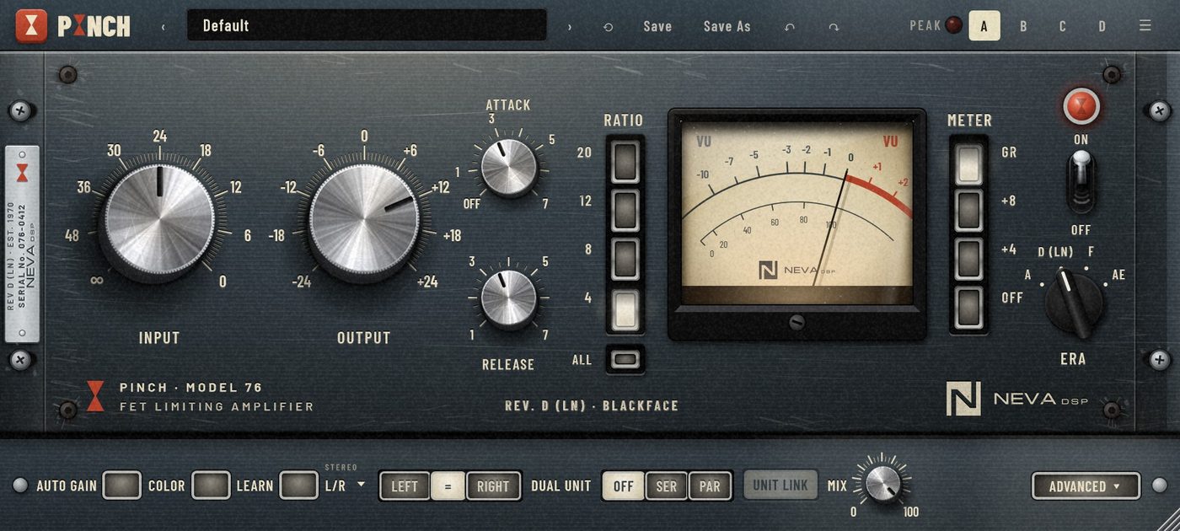Save the current preset
Image resolution: width=1180 pixels, height=531 pixels.
coord(657,26)
